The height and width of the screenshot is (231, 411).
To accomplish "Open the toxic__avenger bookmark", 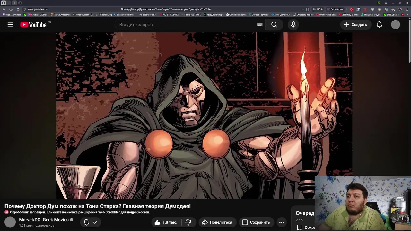I will click(12, 15).
